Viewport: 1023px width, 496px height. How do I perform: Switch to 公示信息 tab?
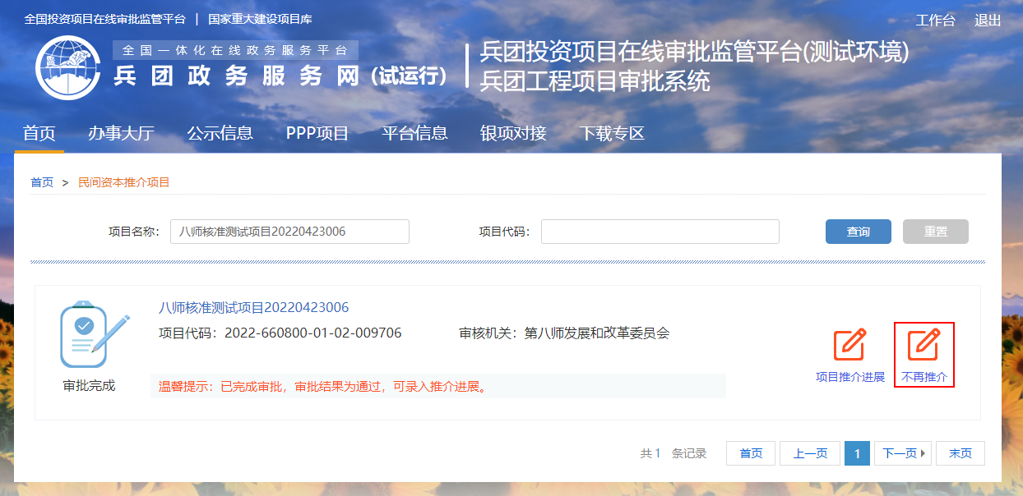(220, 133)
